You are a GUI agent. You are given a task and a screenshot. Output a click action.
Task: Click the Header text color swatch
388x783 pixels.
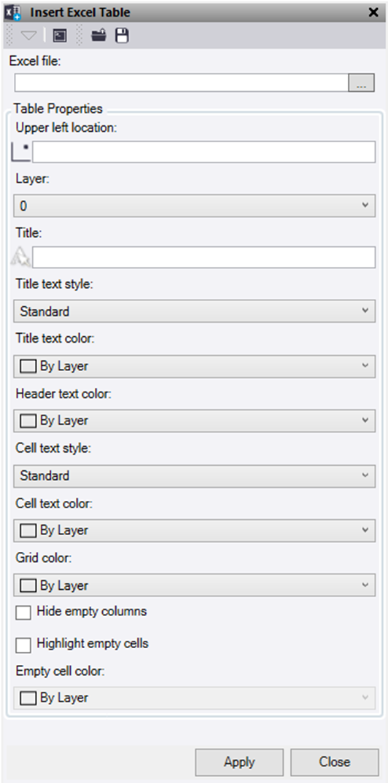pos(28,421)
